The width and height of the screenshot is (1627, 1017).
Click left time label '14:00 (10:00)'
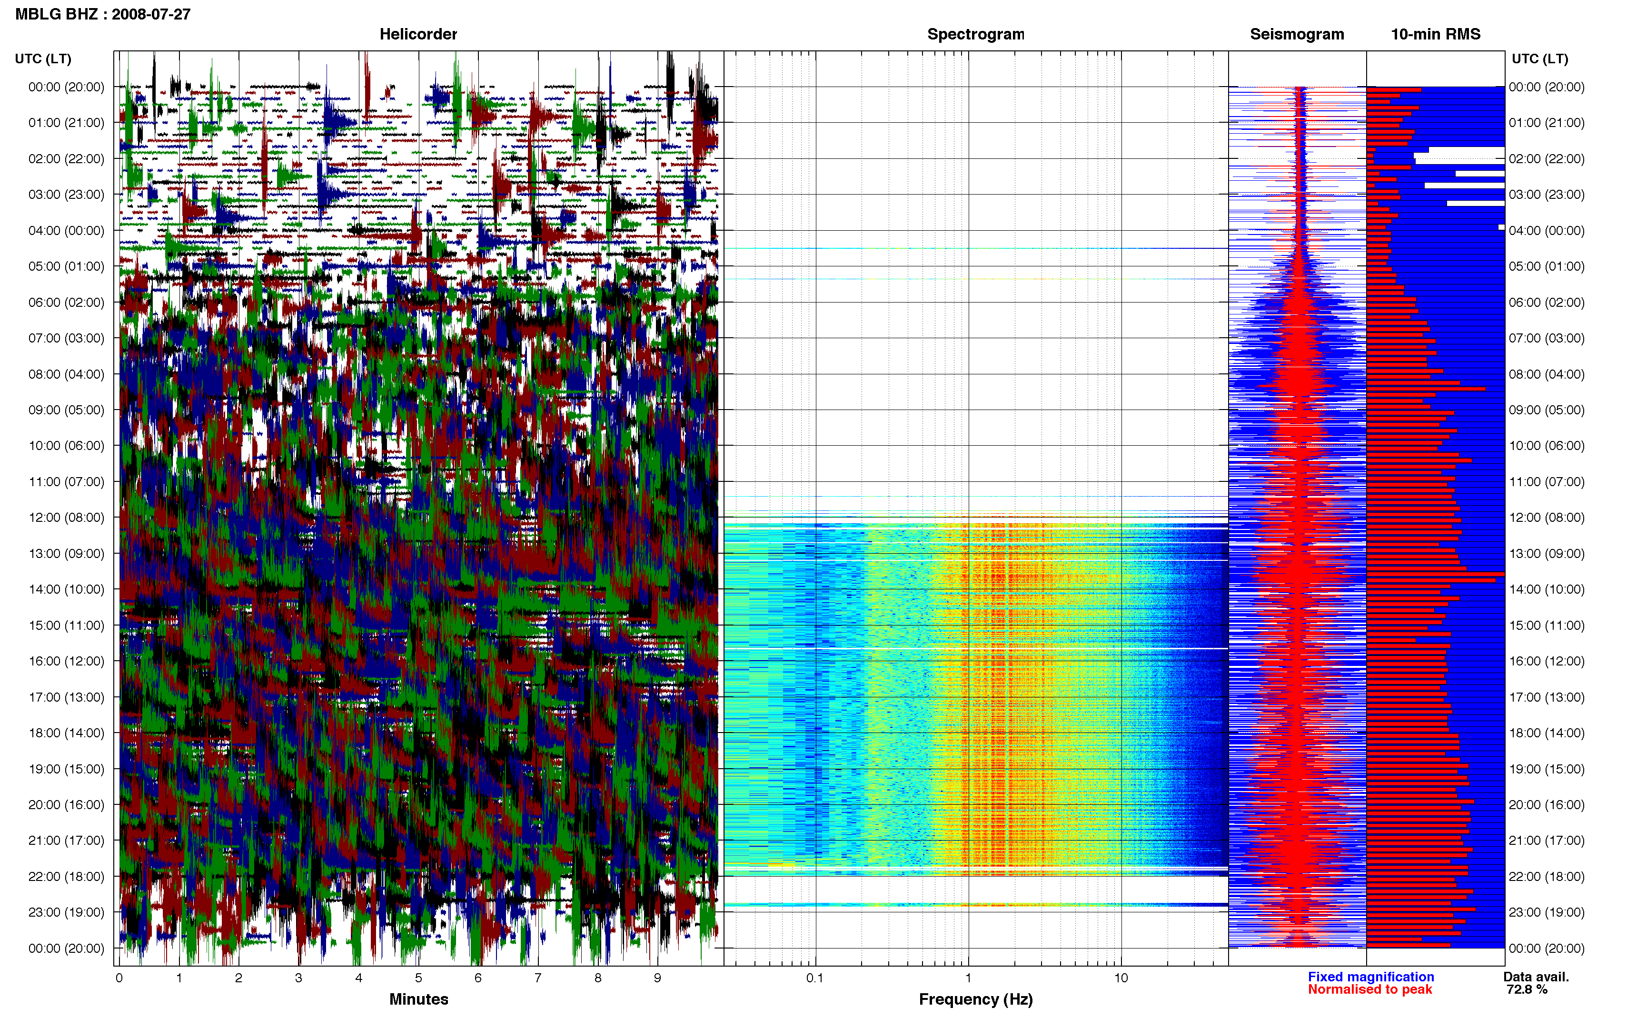click(x=67, y=589)
